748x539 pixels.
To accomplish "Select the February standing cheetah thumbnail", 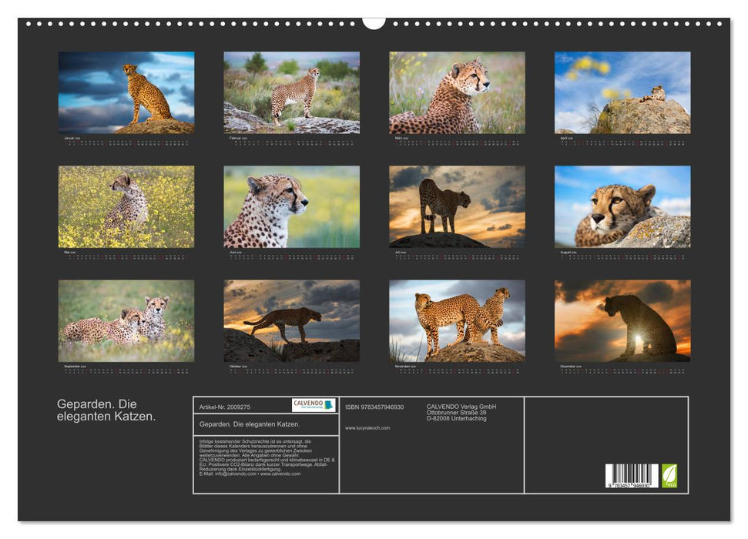I will (291, 93).
